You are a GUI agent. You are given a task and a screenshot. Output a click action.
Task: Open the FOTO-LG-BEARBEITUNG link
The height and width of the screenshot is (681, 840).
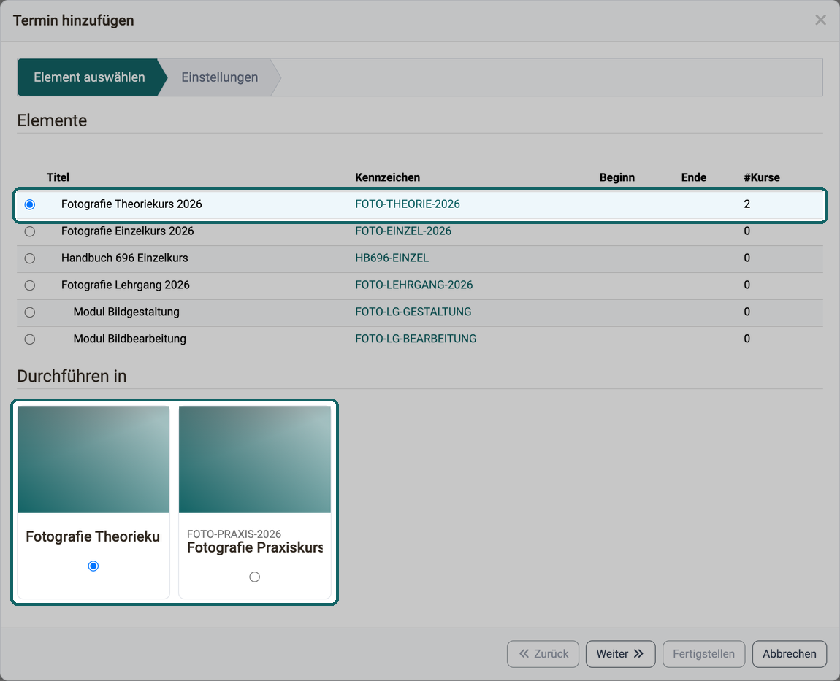point(416,339)
